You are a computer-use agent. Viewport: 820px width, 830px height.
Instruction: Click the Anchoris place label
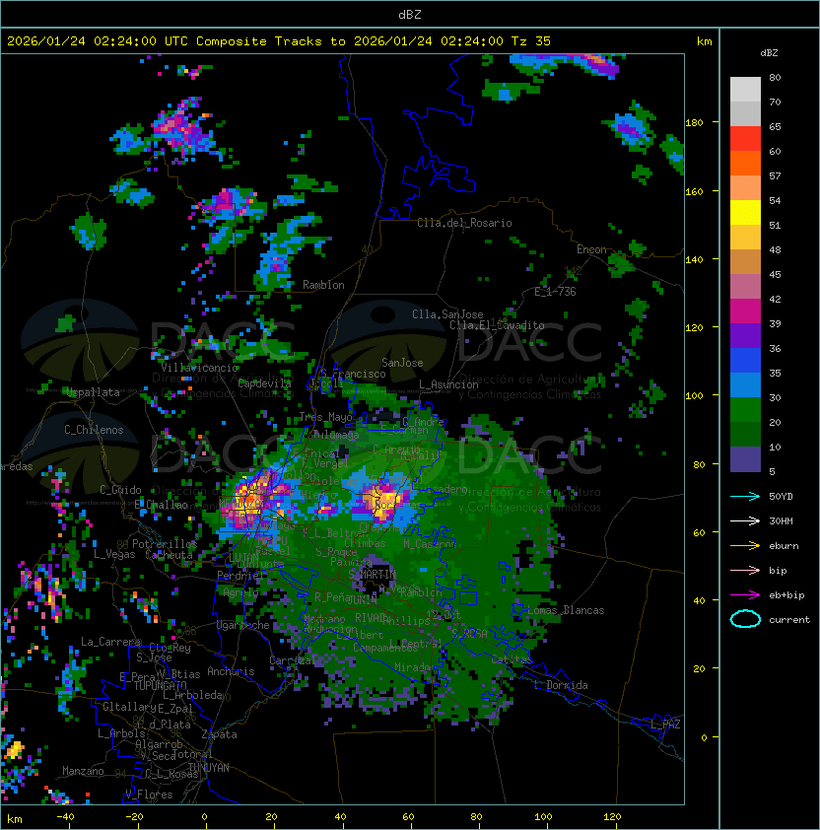pyautogui.click(x=231, y=671)
